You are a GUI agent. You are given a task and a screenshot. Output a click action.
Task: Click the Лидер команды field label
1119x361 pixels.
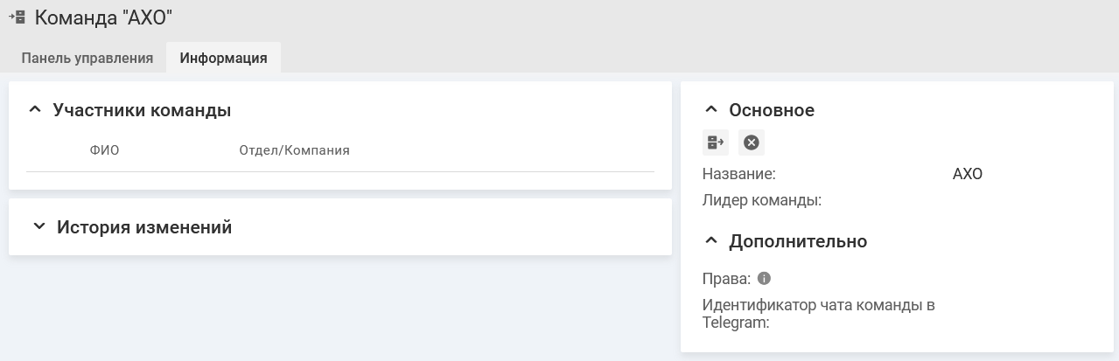click(x=761, y=200)
